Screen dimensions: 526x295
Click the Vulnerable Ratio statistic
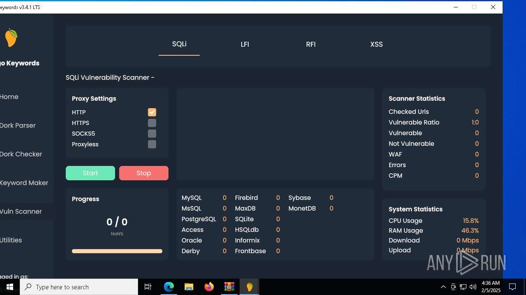click(x=434, y=123)
